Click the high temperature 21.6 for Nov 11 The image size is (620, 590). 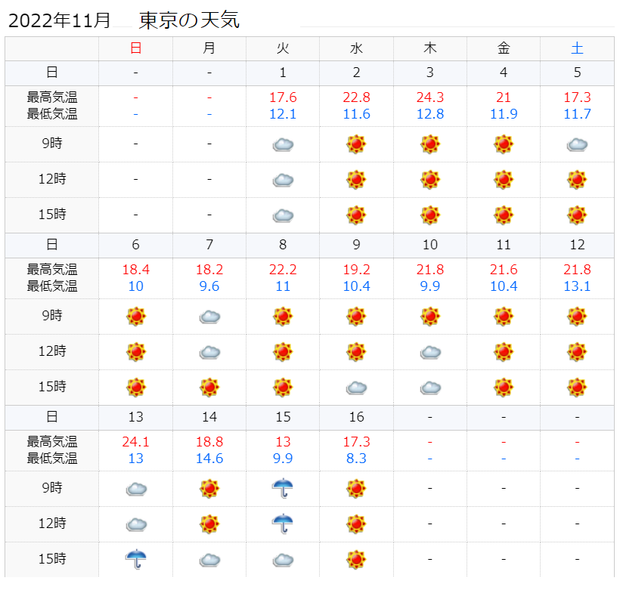[504, 270]
